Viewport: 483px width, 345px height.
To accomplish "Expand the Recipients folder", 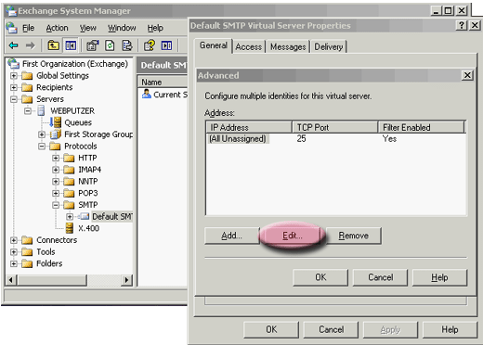I will tap(14, 87).
